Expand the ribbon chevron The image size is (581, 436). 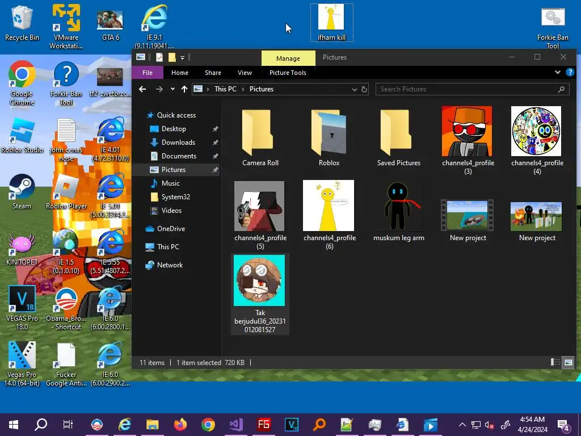[x=558, y=72]
